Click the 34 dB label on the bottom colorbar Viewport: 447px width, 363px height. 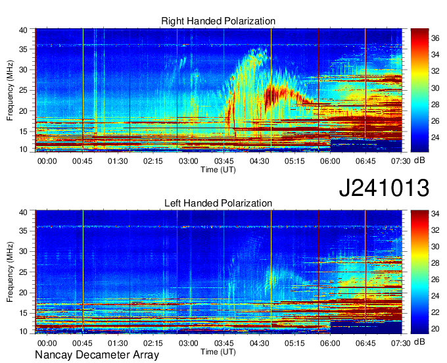(x=435, y=213)
